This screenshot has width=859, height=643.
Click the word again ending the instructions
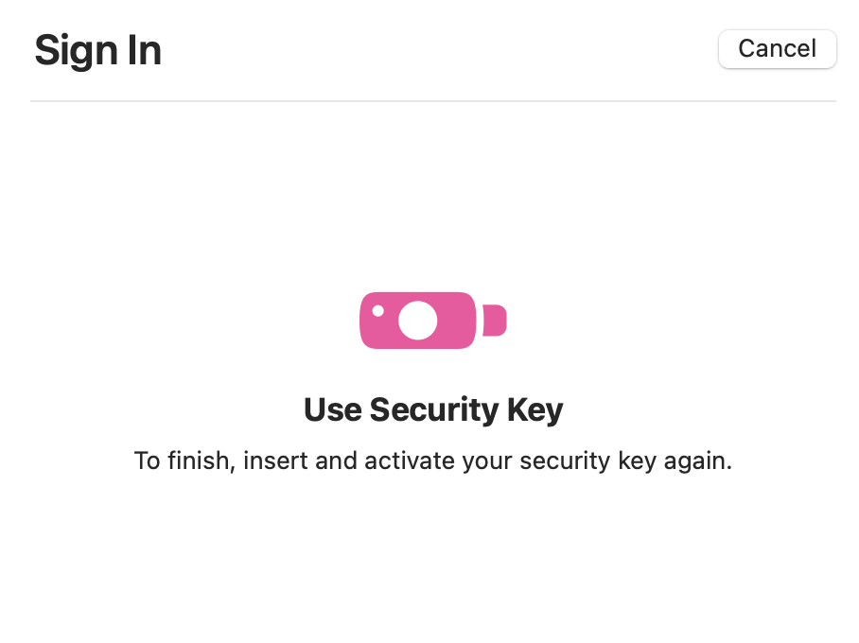[x=698, y=461]
